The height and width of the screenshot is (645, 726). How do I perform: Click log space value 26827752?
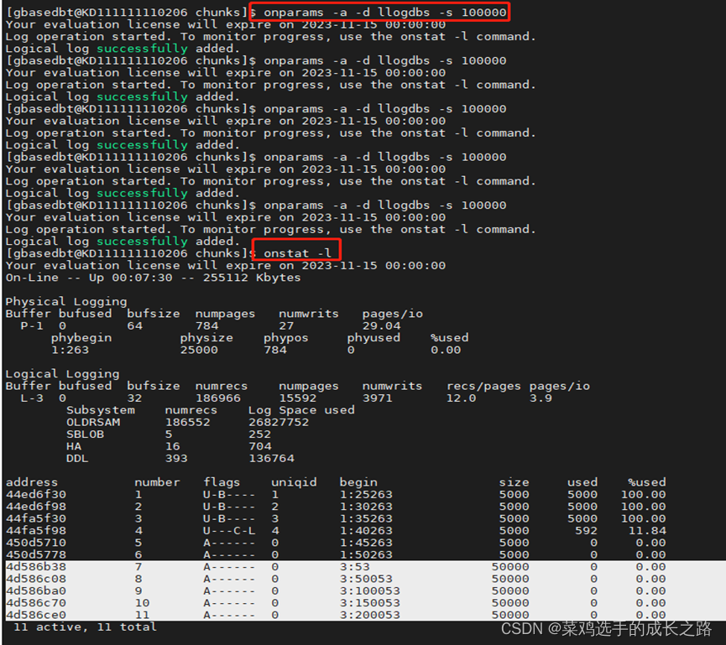tap(279, 422)
